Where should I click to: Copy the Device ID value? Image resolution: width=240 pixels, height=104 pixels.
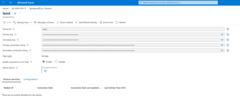(228, 29)
